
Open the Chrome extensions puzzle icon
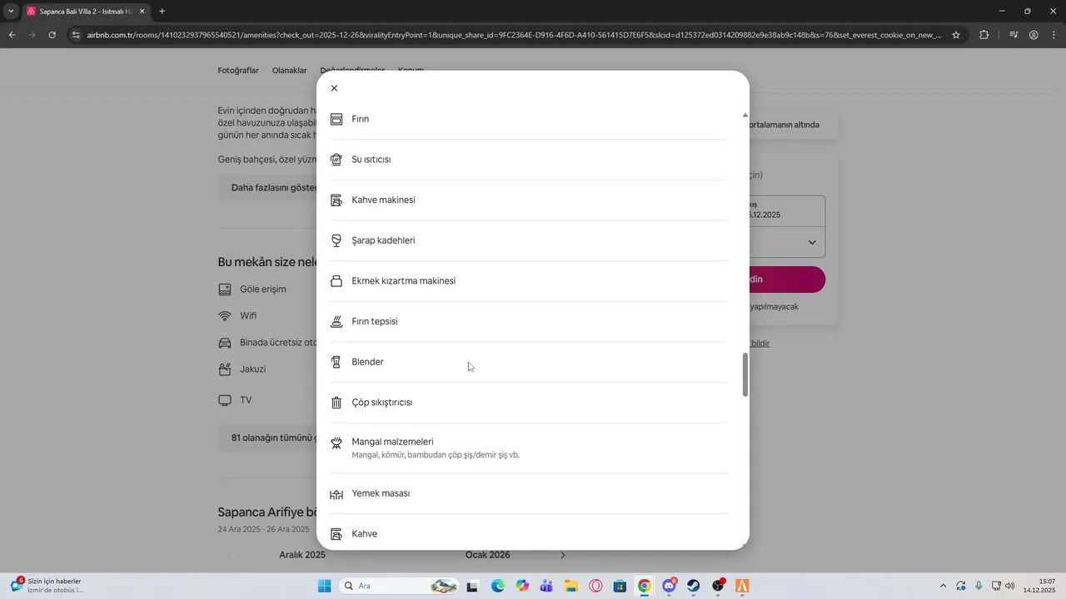[x=984, y=35]
